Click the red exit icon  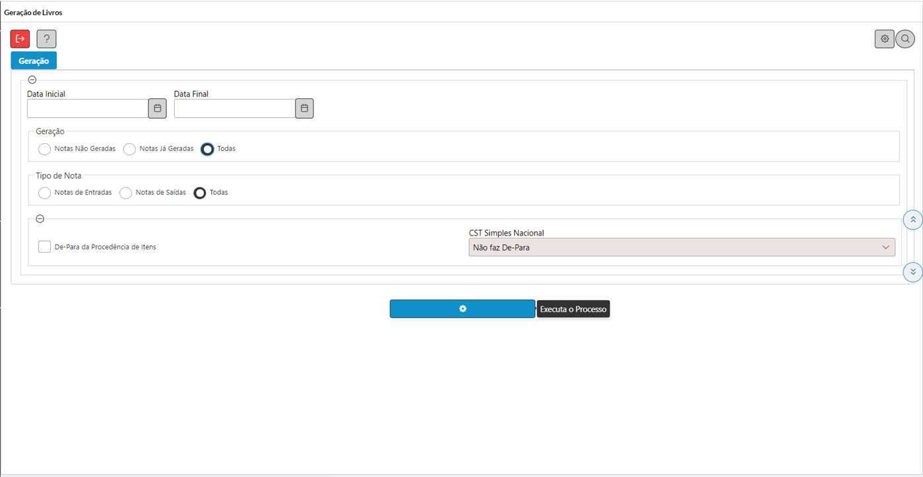(20, 39)
